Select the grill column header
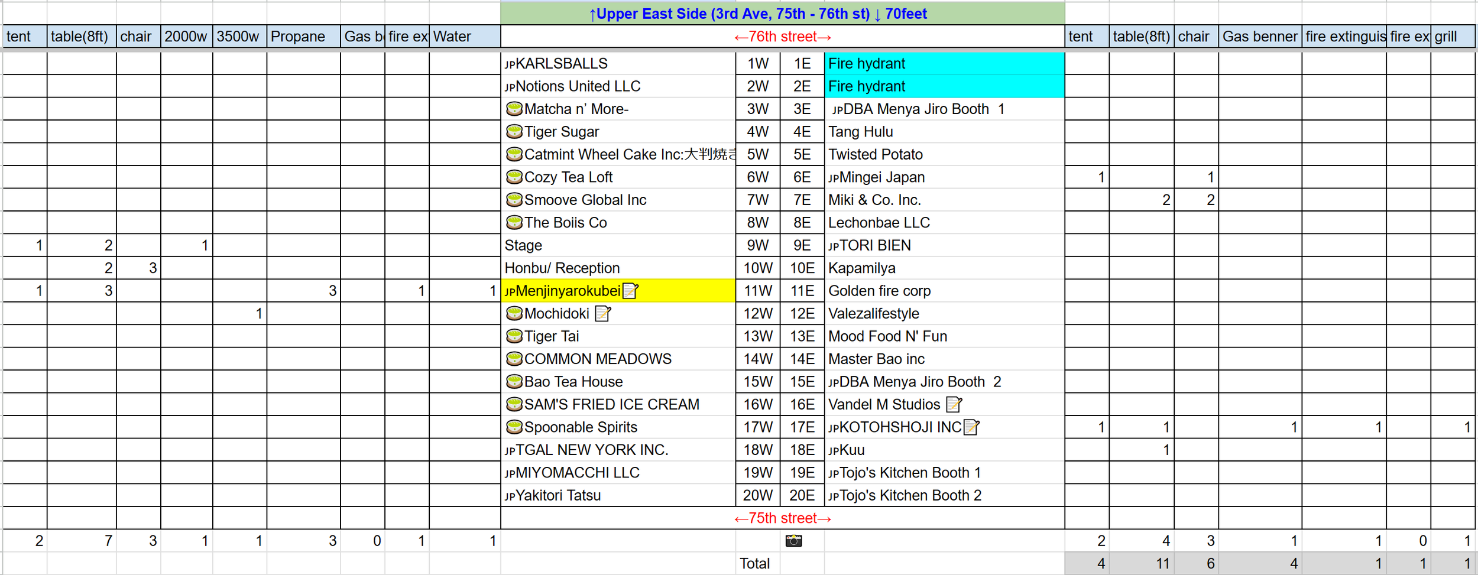The width and height of the screenshot is (1478, 575). (1453, 36)
